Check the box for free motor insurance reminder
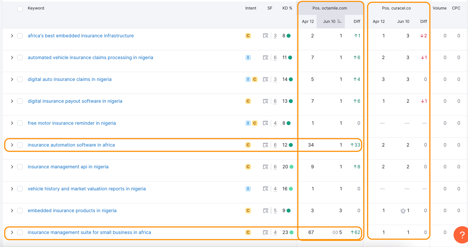The width and height of the screenshot is (468, 247). 20,123
